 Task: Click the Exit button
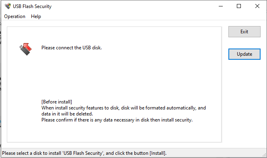click(x=244, y=32)
